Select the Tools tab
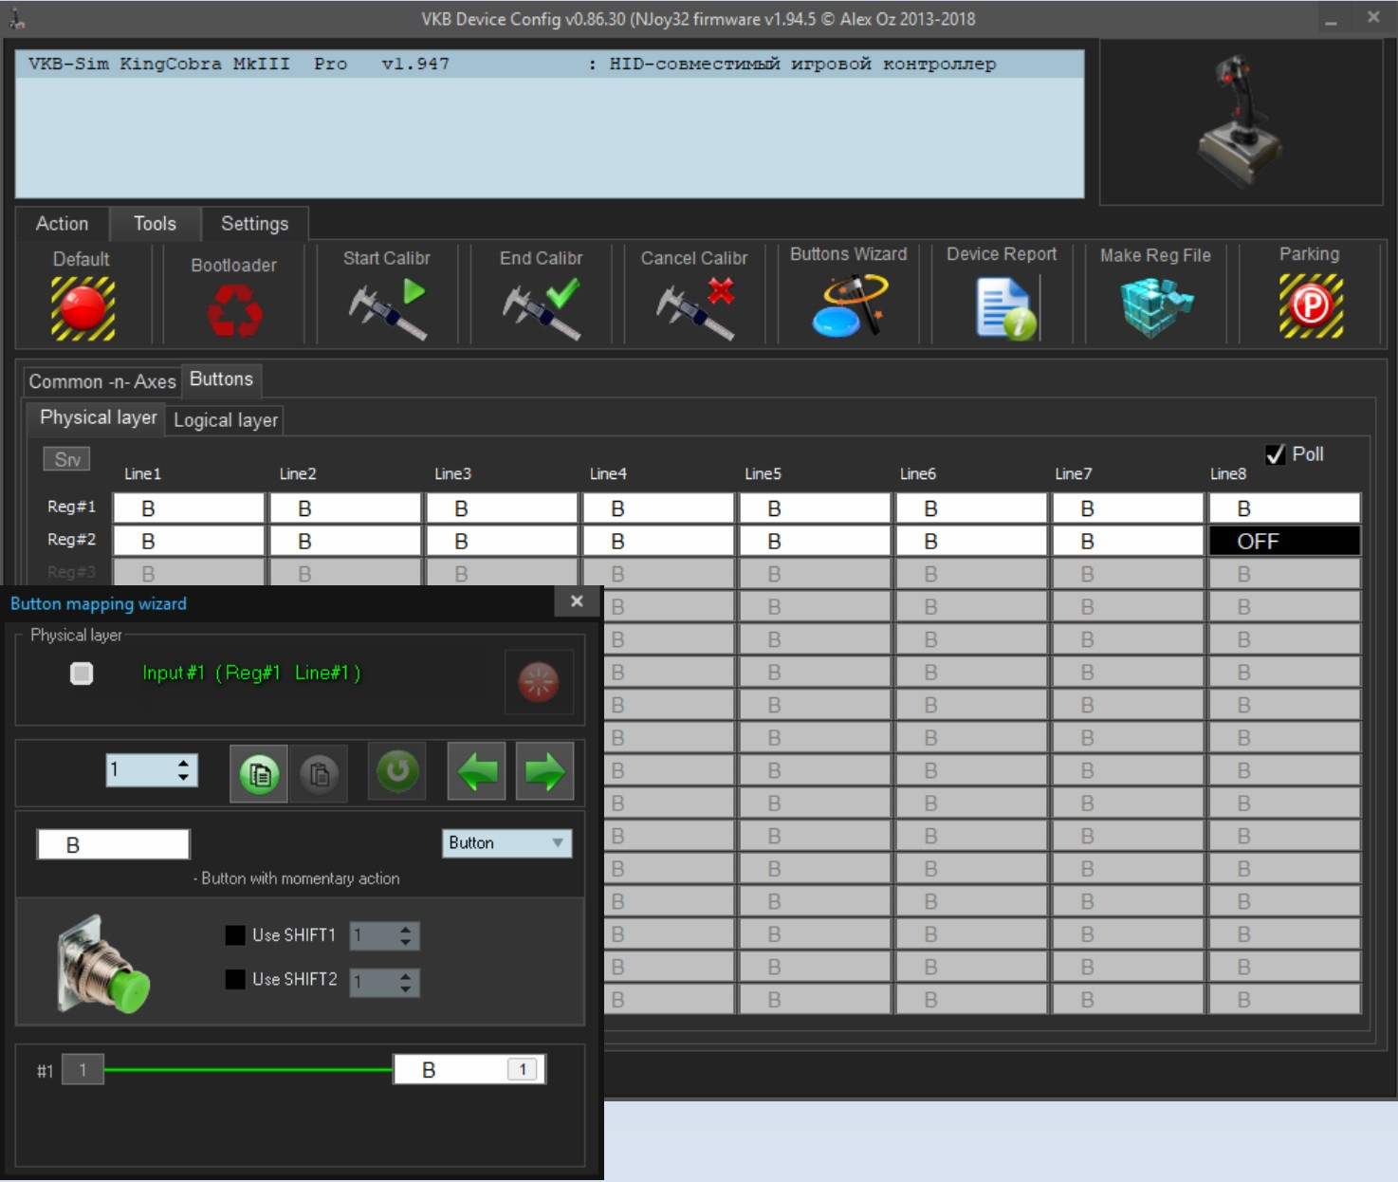The width and height of the screenshot is (1398, 1182). pos(155,224)
